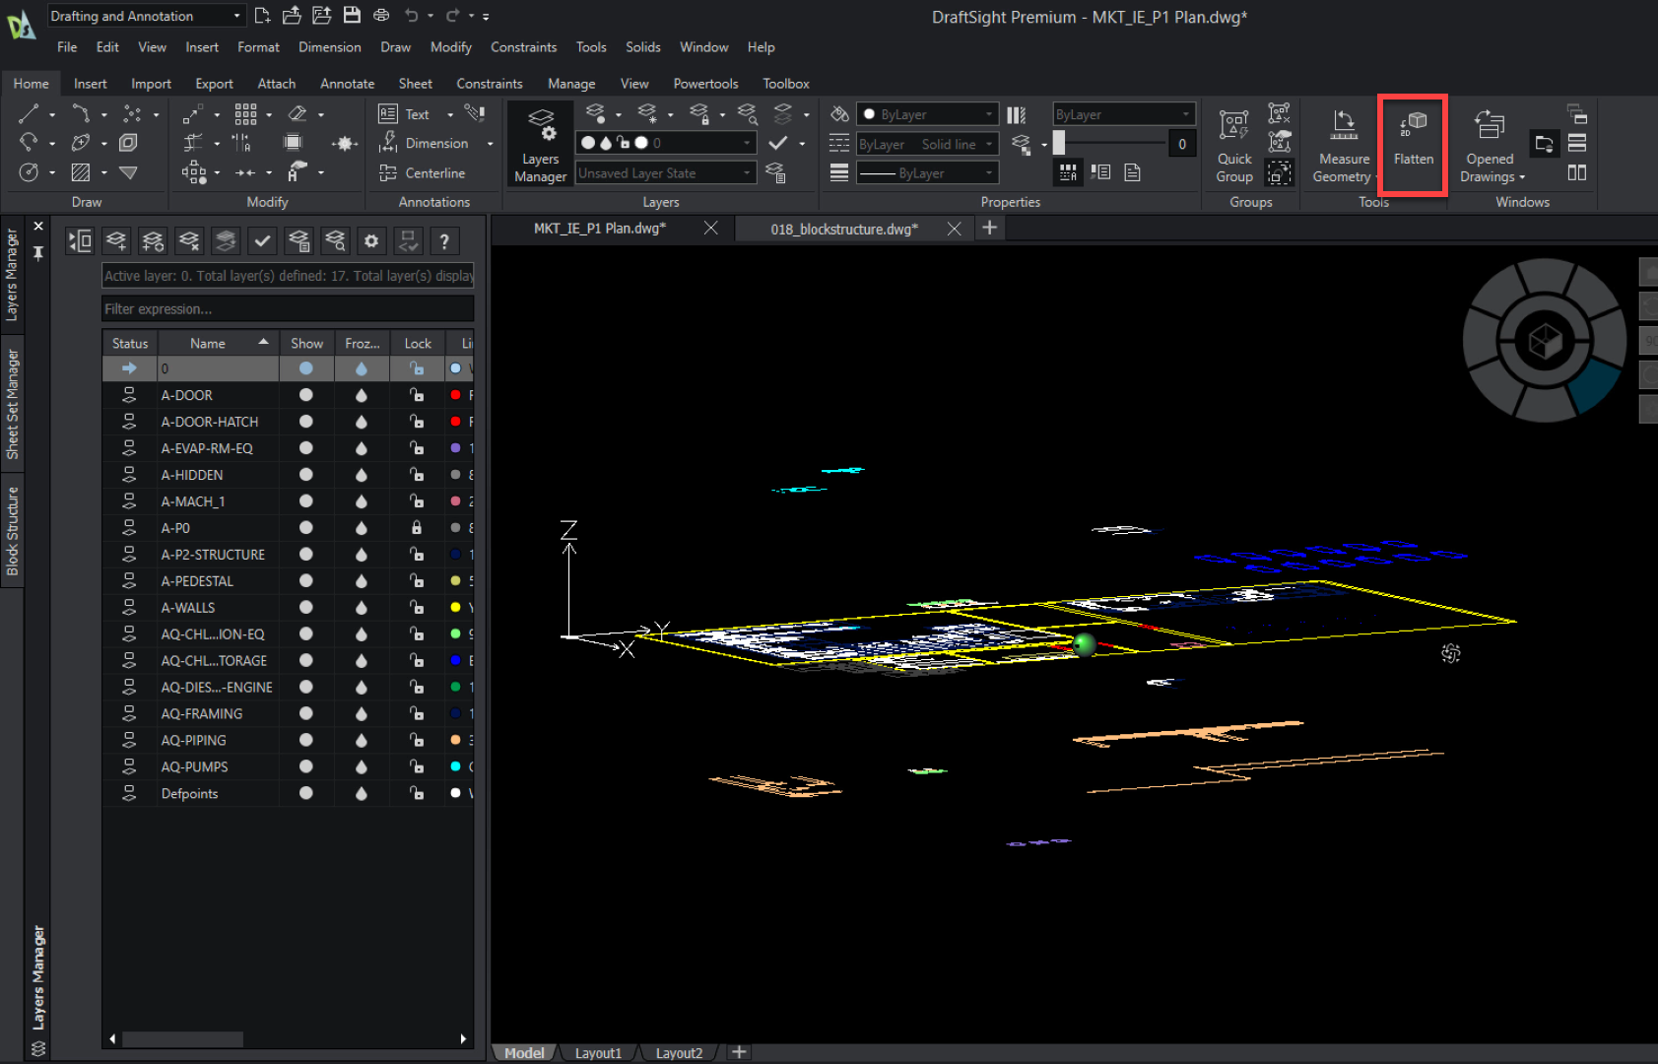This screenshot has width=1658, height=1064.
Task: Open the Opened Drawings button
Action: (x=1491, y=145)
